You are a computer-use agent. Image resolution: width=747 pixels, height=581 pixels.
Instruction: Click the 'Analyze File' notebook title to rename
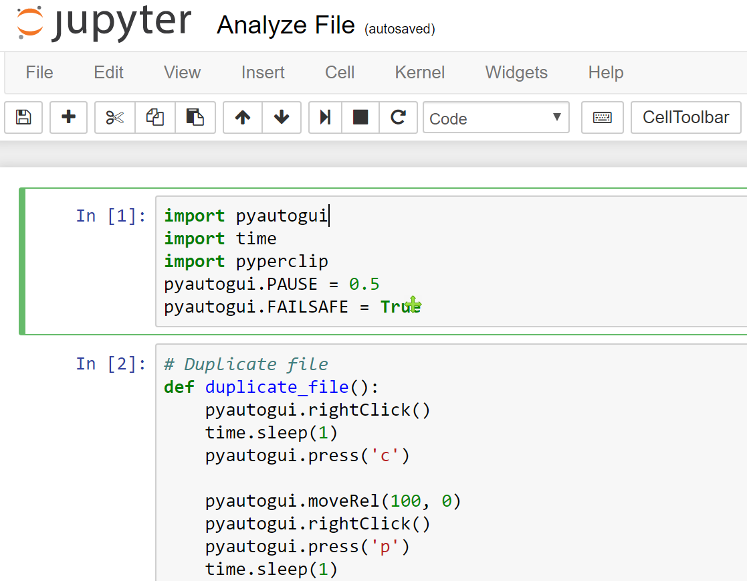tap(286, 25)
